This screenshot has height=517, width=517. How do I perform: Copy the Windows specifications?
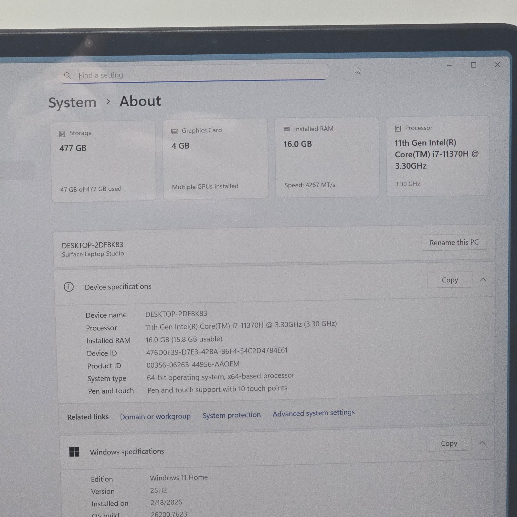pyautogui.click(x=449, y=444)
